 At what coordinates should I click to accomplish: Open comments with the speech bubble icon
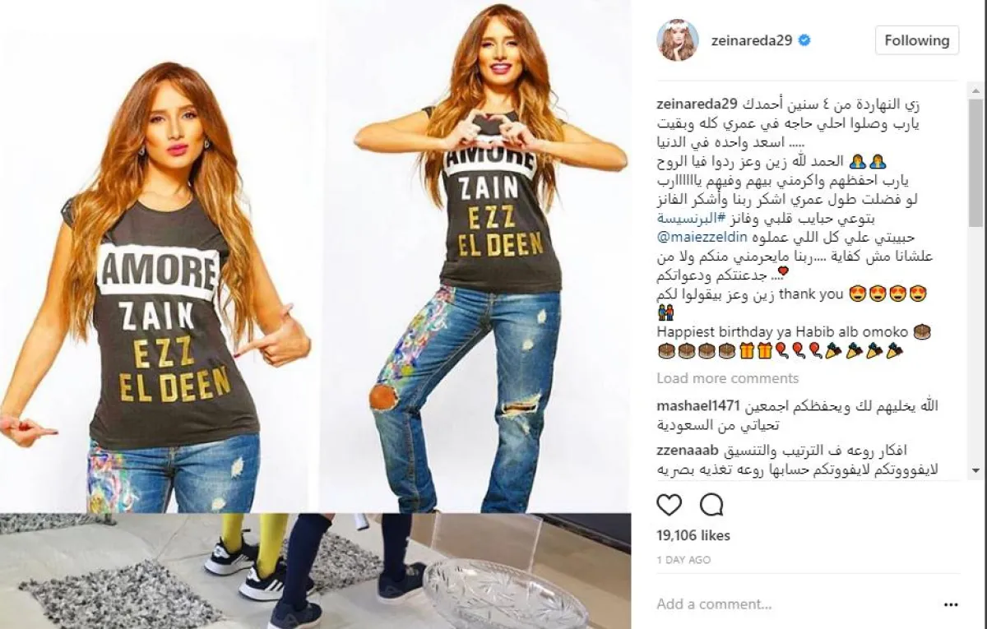pos(711,504)
